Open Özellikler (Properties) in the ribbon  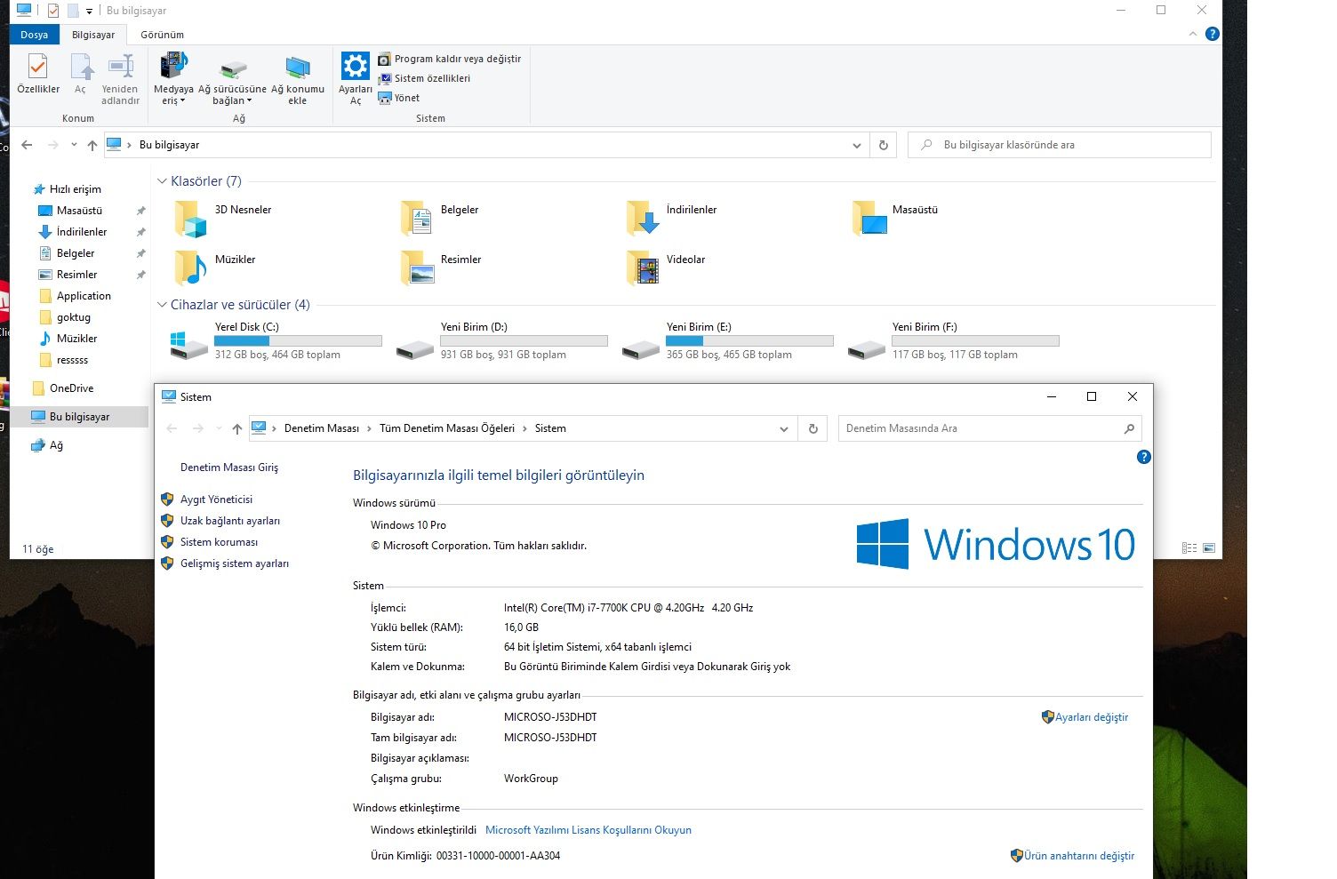tap(38, 75)
